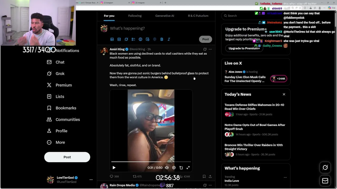Open the Rain Drops Media profile name
Viewport: 337px width, 189px height.
(122, 185)
